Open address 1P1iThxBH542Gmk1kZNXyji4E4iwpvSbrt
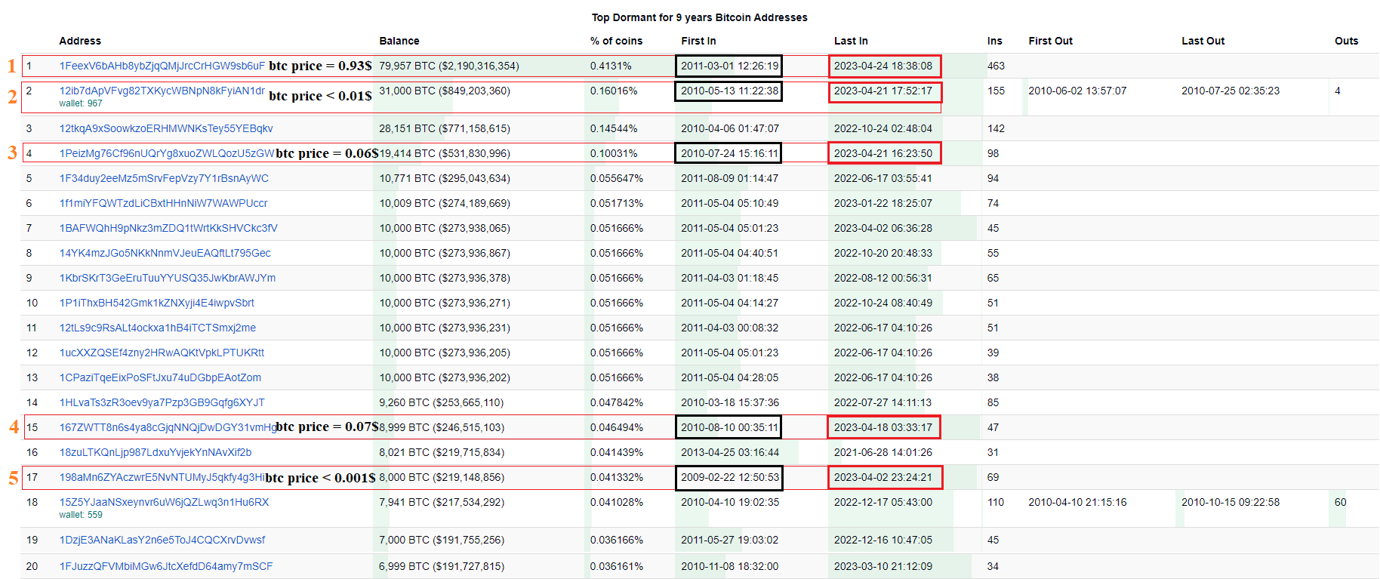Viewport: 1380px width, 579px height. tap(157, 303)
